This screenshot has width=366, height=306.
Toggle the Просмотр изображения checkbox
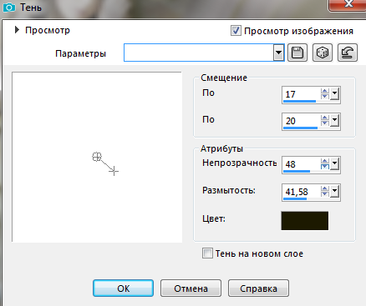(x=236, y=31)
